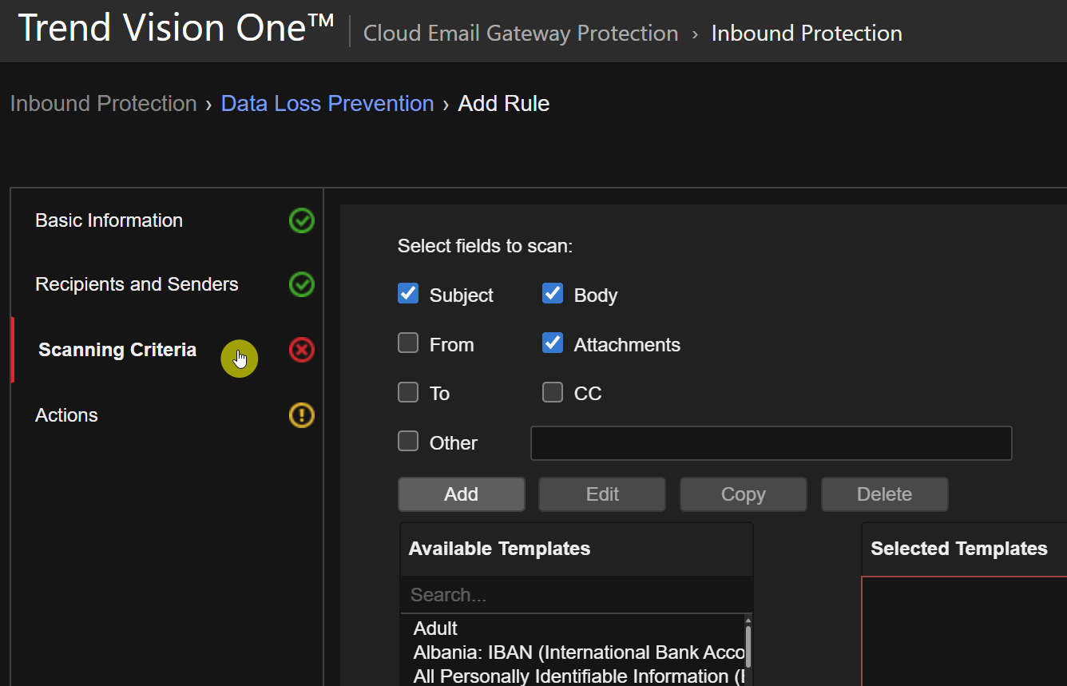Click green checkmark icon beside Basic Information
1067x686 pixels.
point(301,220)
